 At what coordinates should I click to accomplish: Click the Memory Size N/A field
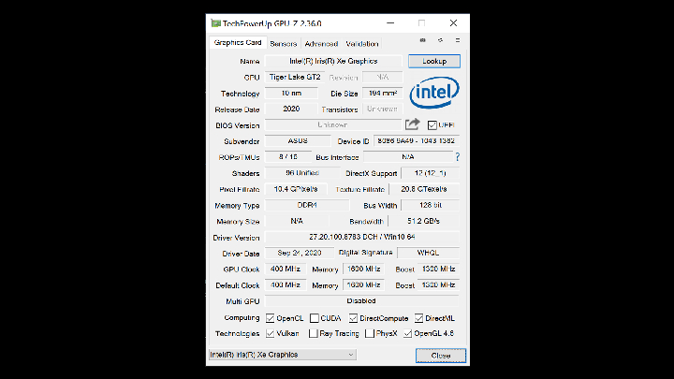coord(297,221)
